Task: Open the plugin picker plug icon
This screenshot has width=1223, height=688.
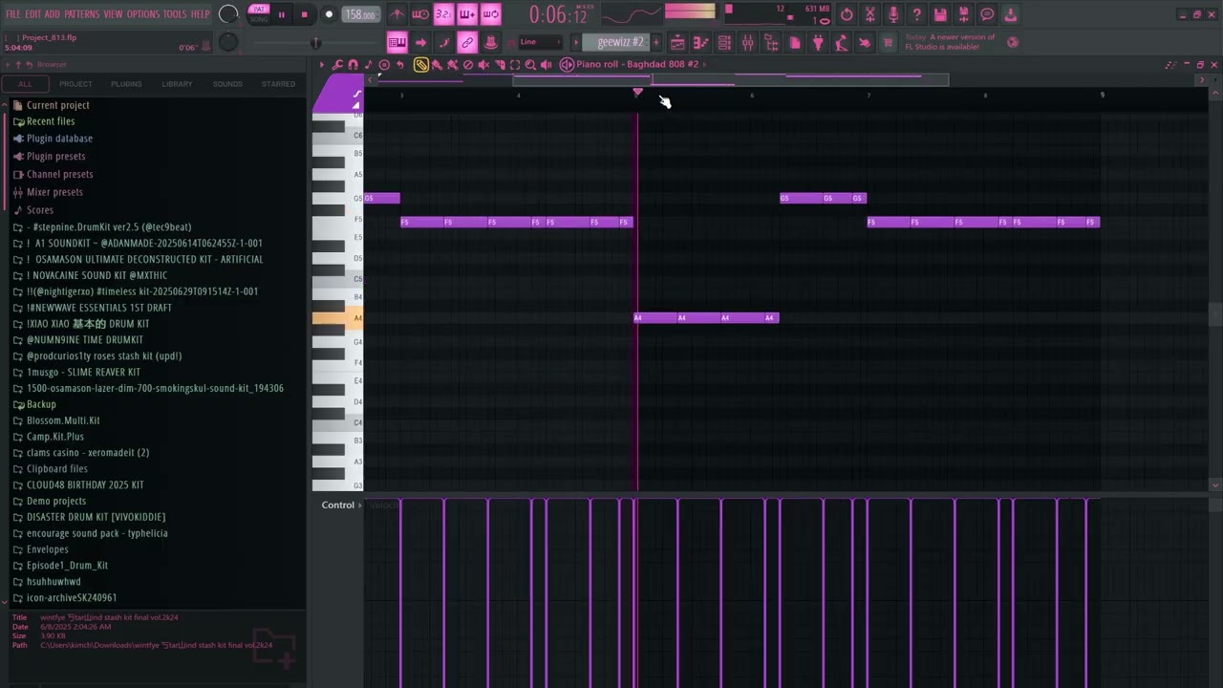Action: coord(818,43)
